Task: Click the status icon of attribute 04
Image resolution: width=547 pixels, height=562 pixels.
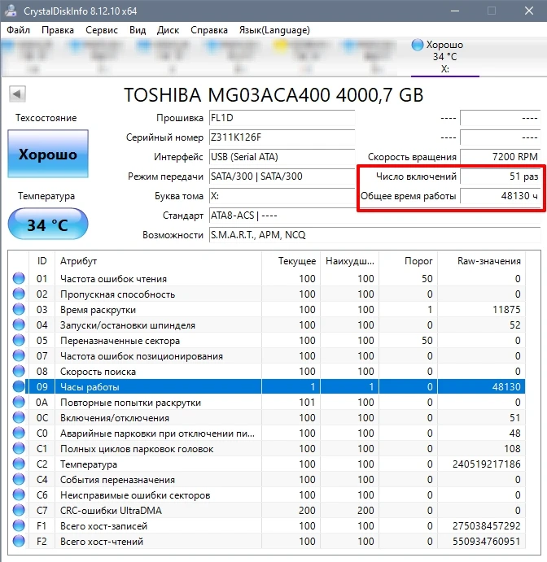Action: click(x=19, y=325)
